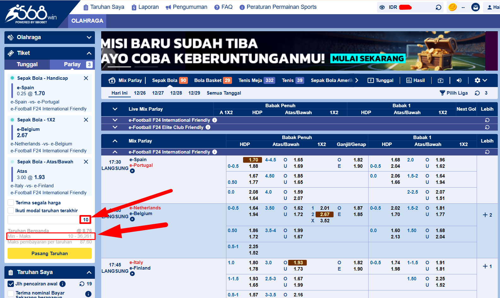Open the live TV icon
The image size is (500, 298).
[x=440, y=80]
